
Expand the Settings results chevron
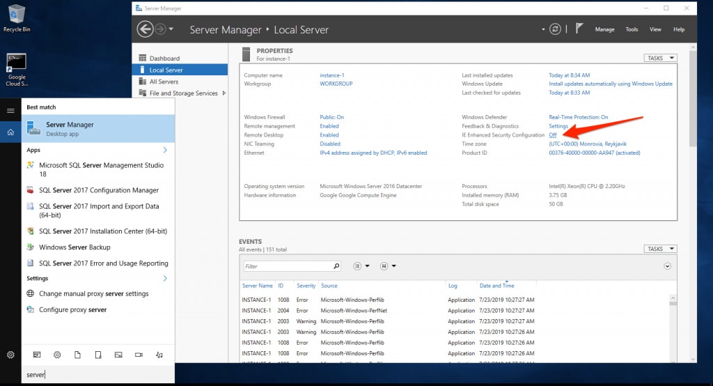[165, 278]
